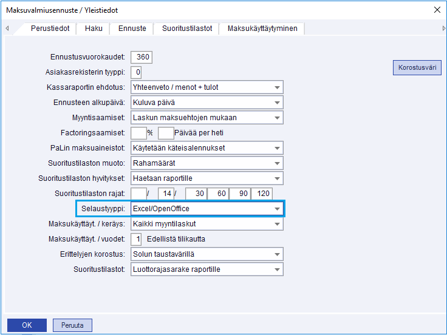The width and height of the screenshot is (447, 335).
Task: Select the Ennuste tab
Action: click(132, 29)
